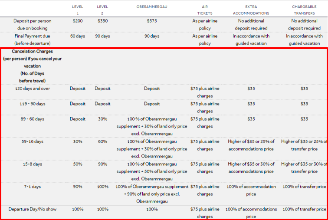Click the Final Payment due row label

pos(33,40)
